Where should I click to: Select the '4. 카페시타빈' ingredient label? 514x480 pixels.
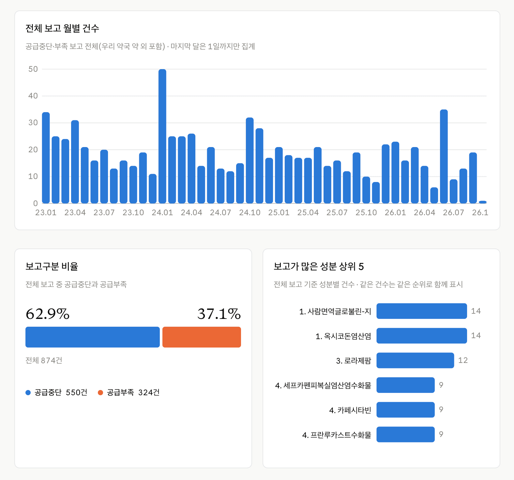[350, 410]
